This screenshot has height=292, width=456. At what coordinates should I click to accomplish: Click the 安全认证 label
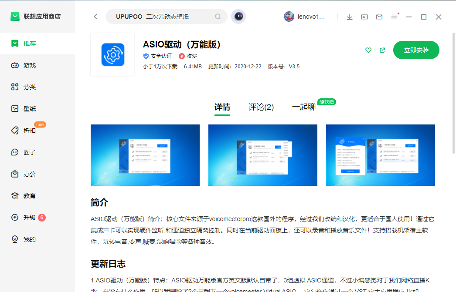click(161, 56)
